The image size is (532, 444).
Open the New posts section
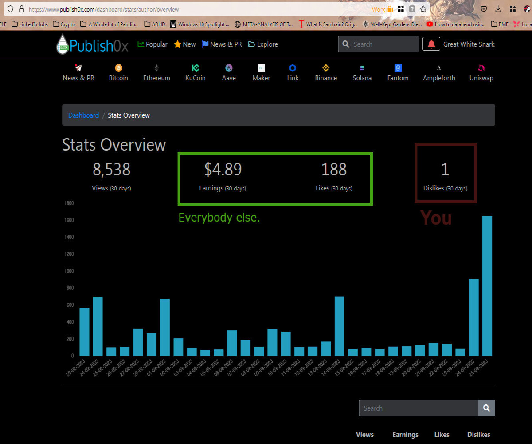(185, 44)
